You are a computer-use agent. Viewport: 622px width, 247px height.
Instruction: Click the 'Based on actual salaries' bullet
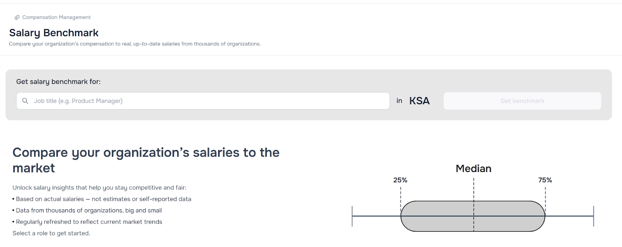pos(103,199)
